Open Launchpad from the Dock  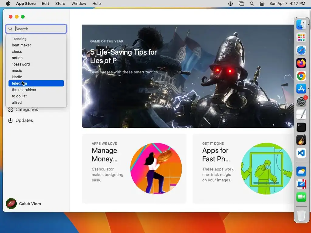(301, 37)
